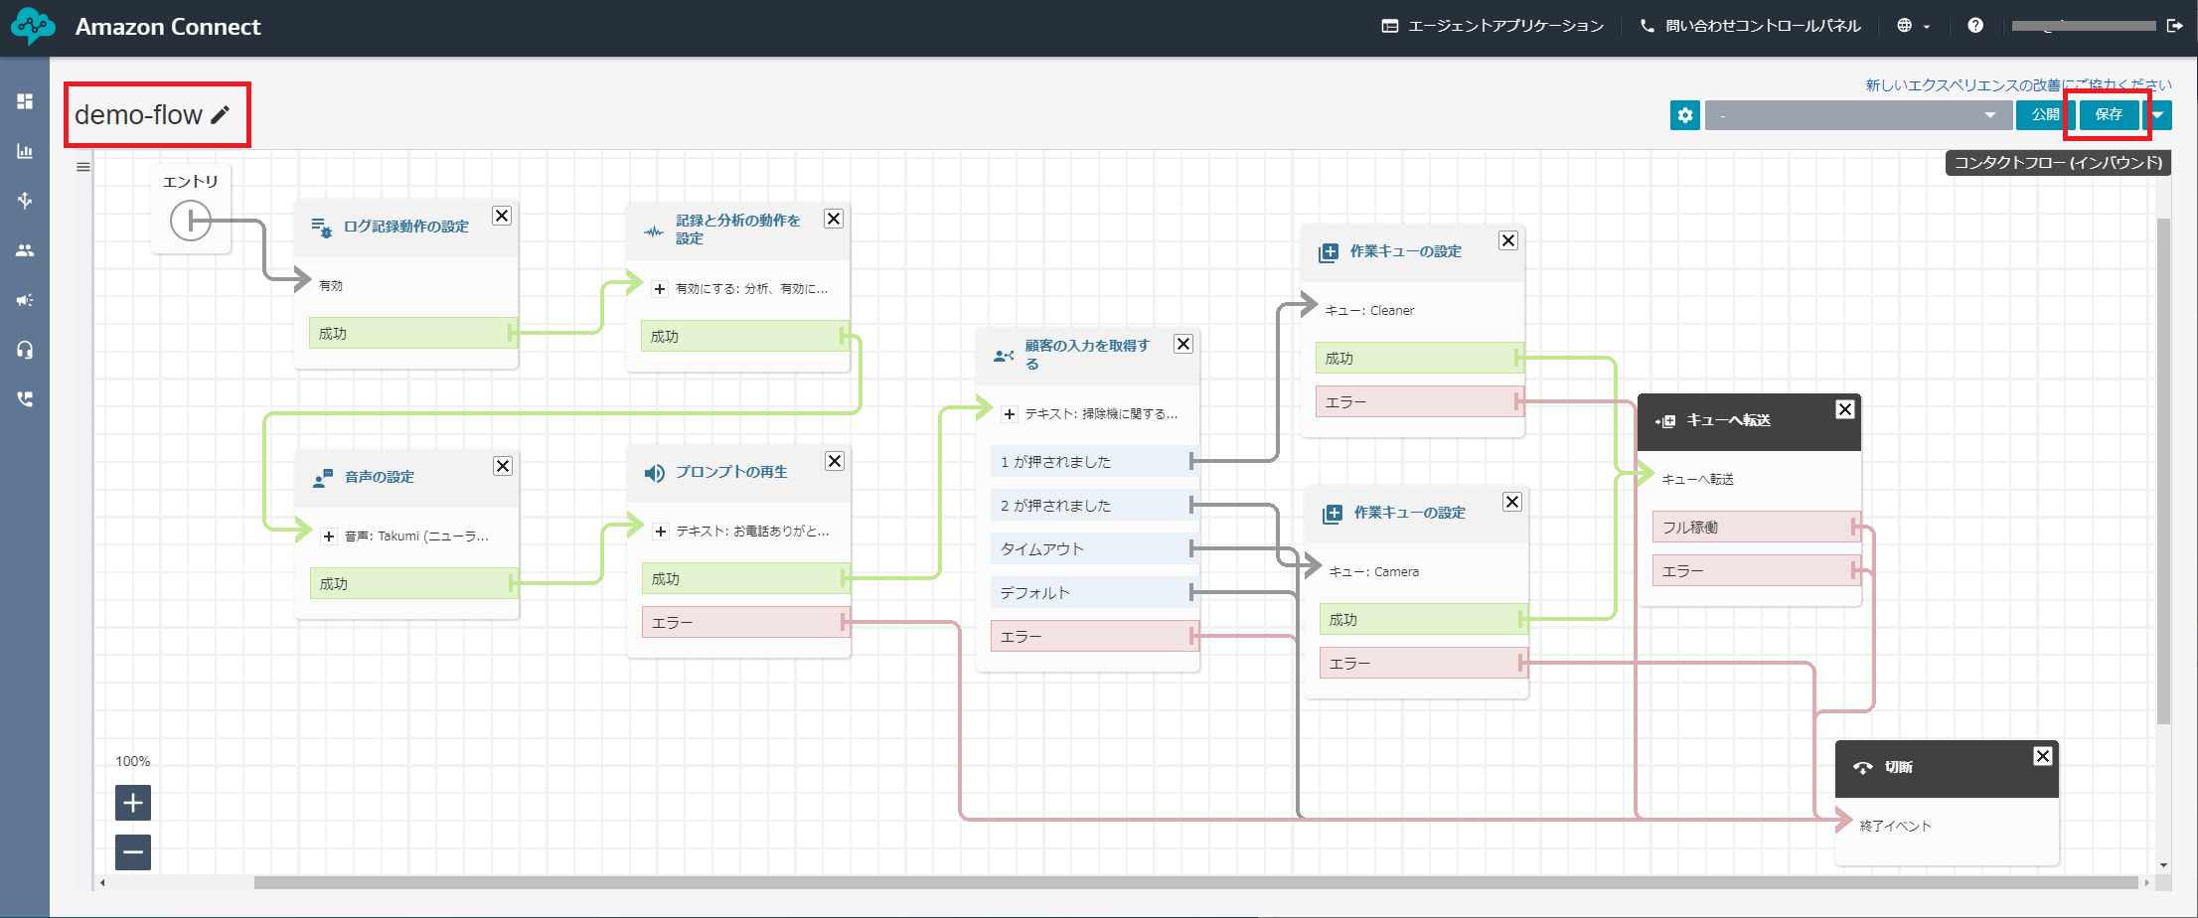Expand 有効にする: 分析 details plus
The image size is (2198, 918).
(660, 289)
